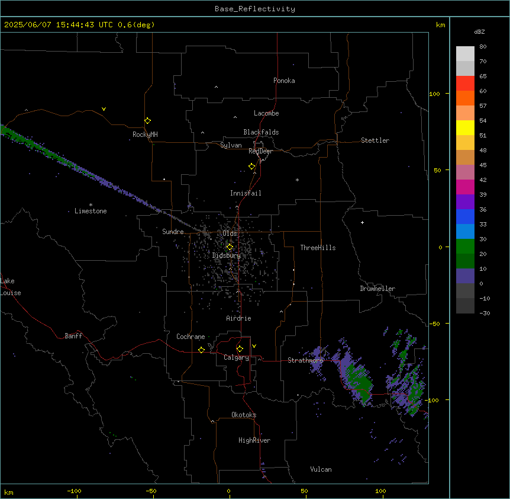The image size is (510, 499).
Task: Click the Drumheller label
Action: (x=377, y=289)
